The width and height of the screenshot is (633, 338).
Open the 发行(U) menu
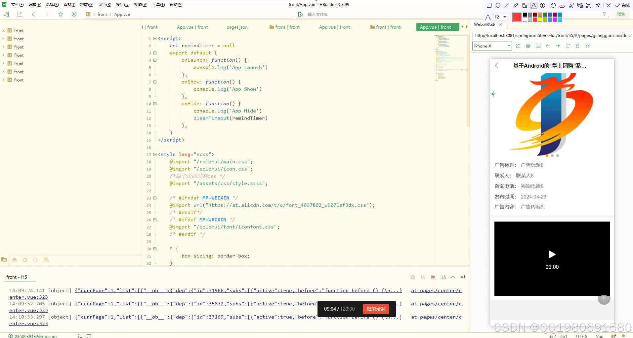click(123, 5)
